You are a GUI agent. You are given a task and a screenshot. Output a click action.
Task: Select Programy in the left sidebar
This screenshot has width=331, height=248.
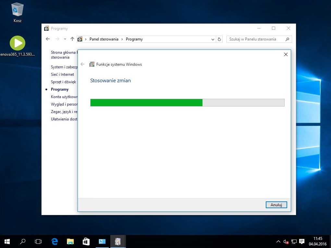(x=60, y=89)
